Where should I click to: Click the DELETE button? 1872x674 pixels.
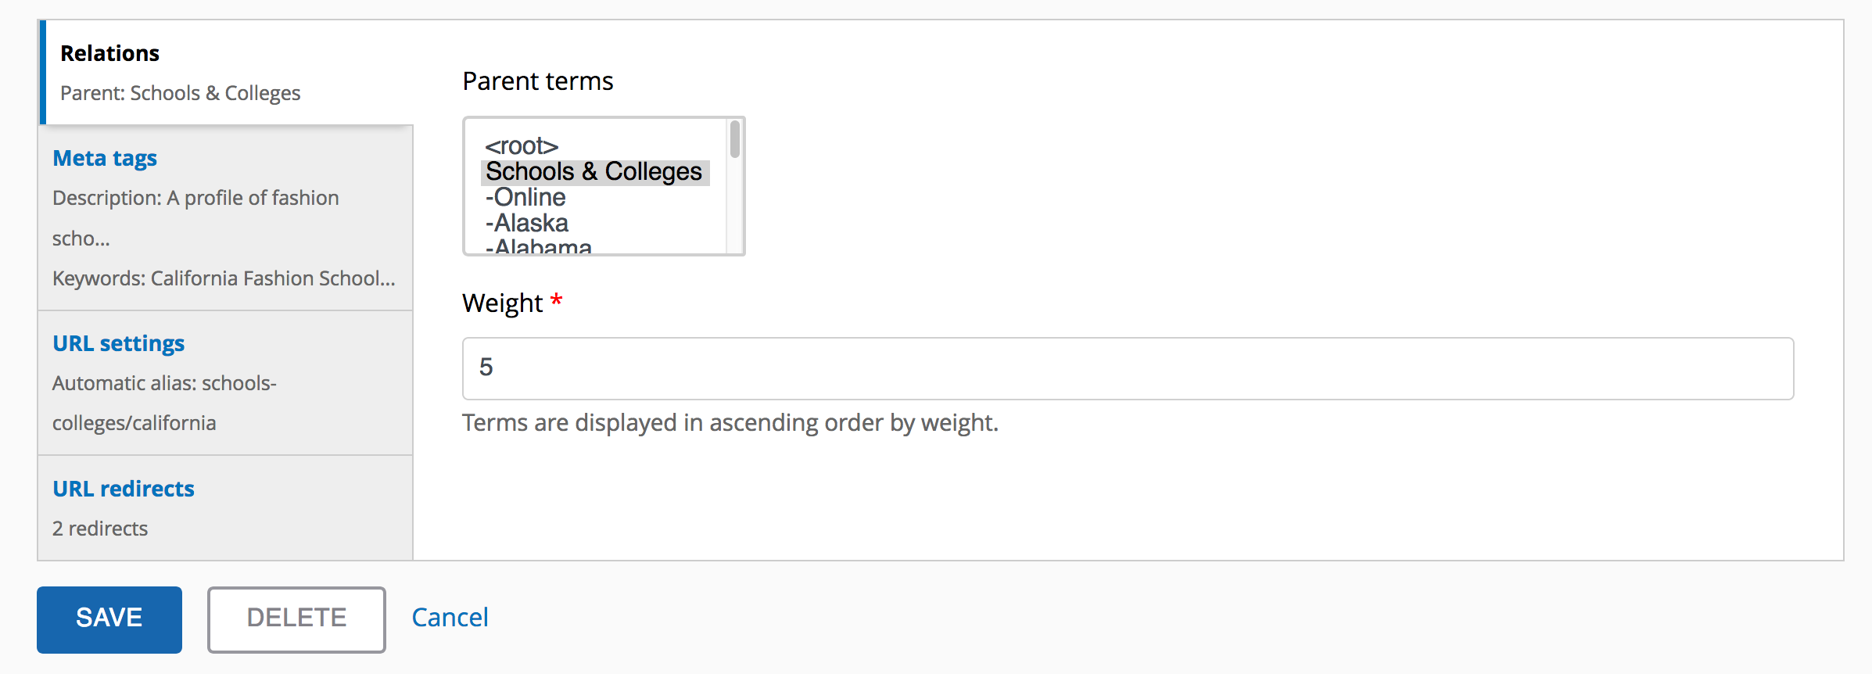[296, 618]
